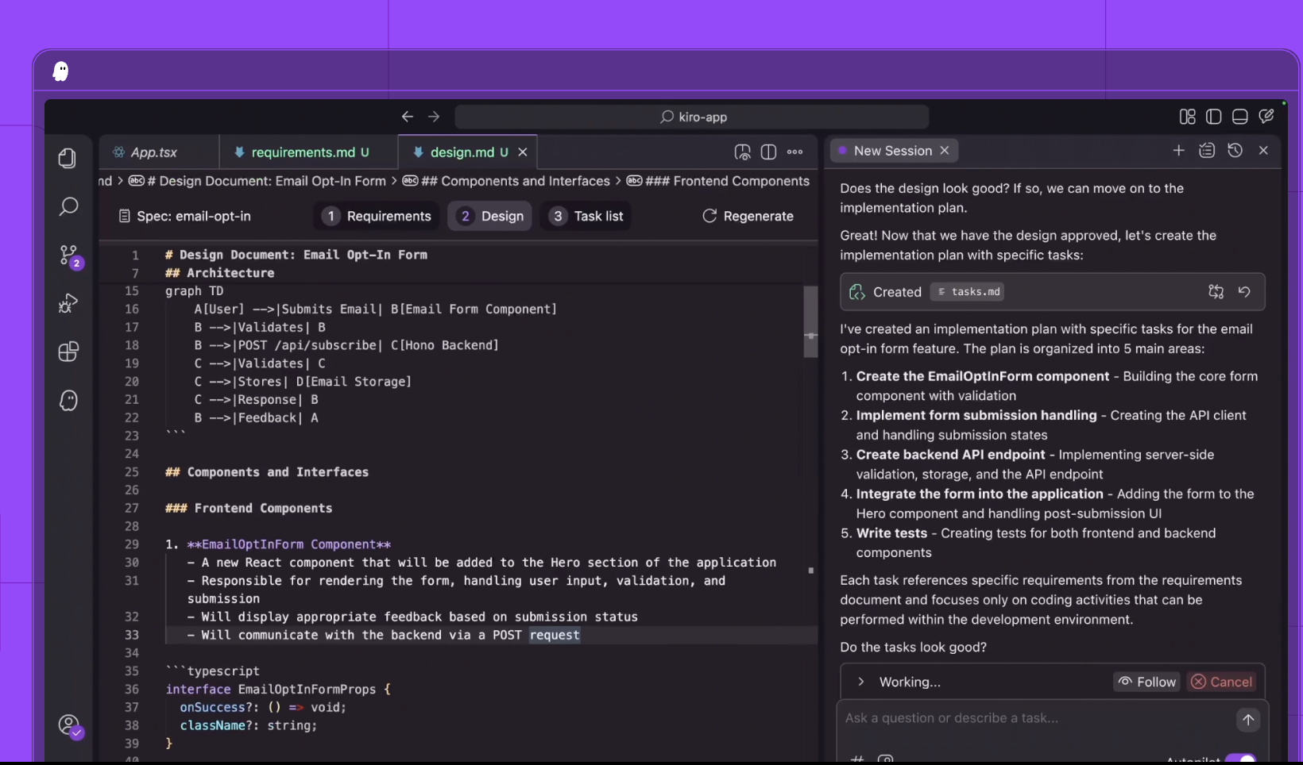The height and width of the screenshot is (765, 1303).
Task: Select the design.md tab
Action: (x=468, y=152)
